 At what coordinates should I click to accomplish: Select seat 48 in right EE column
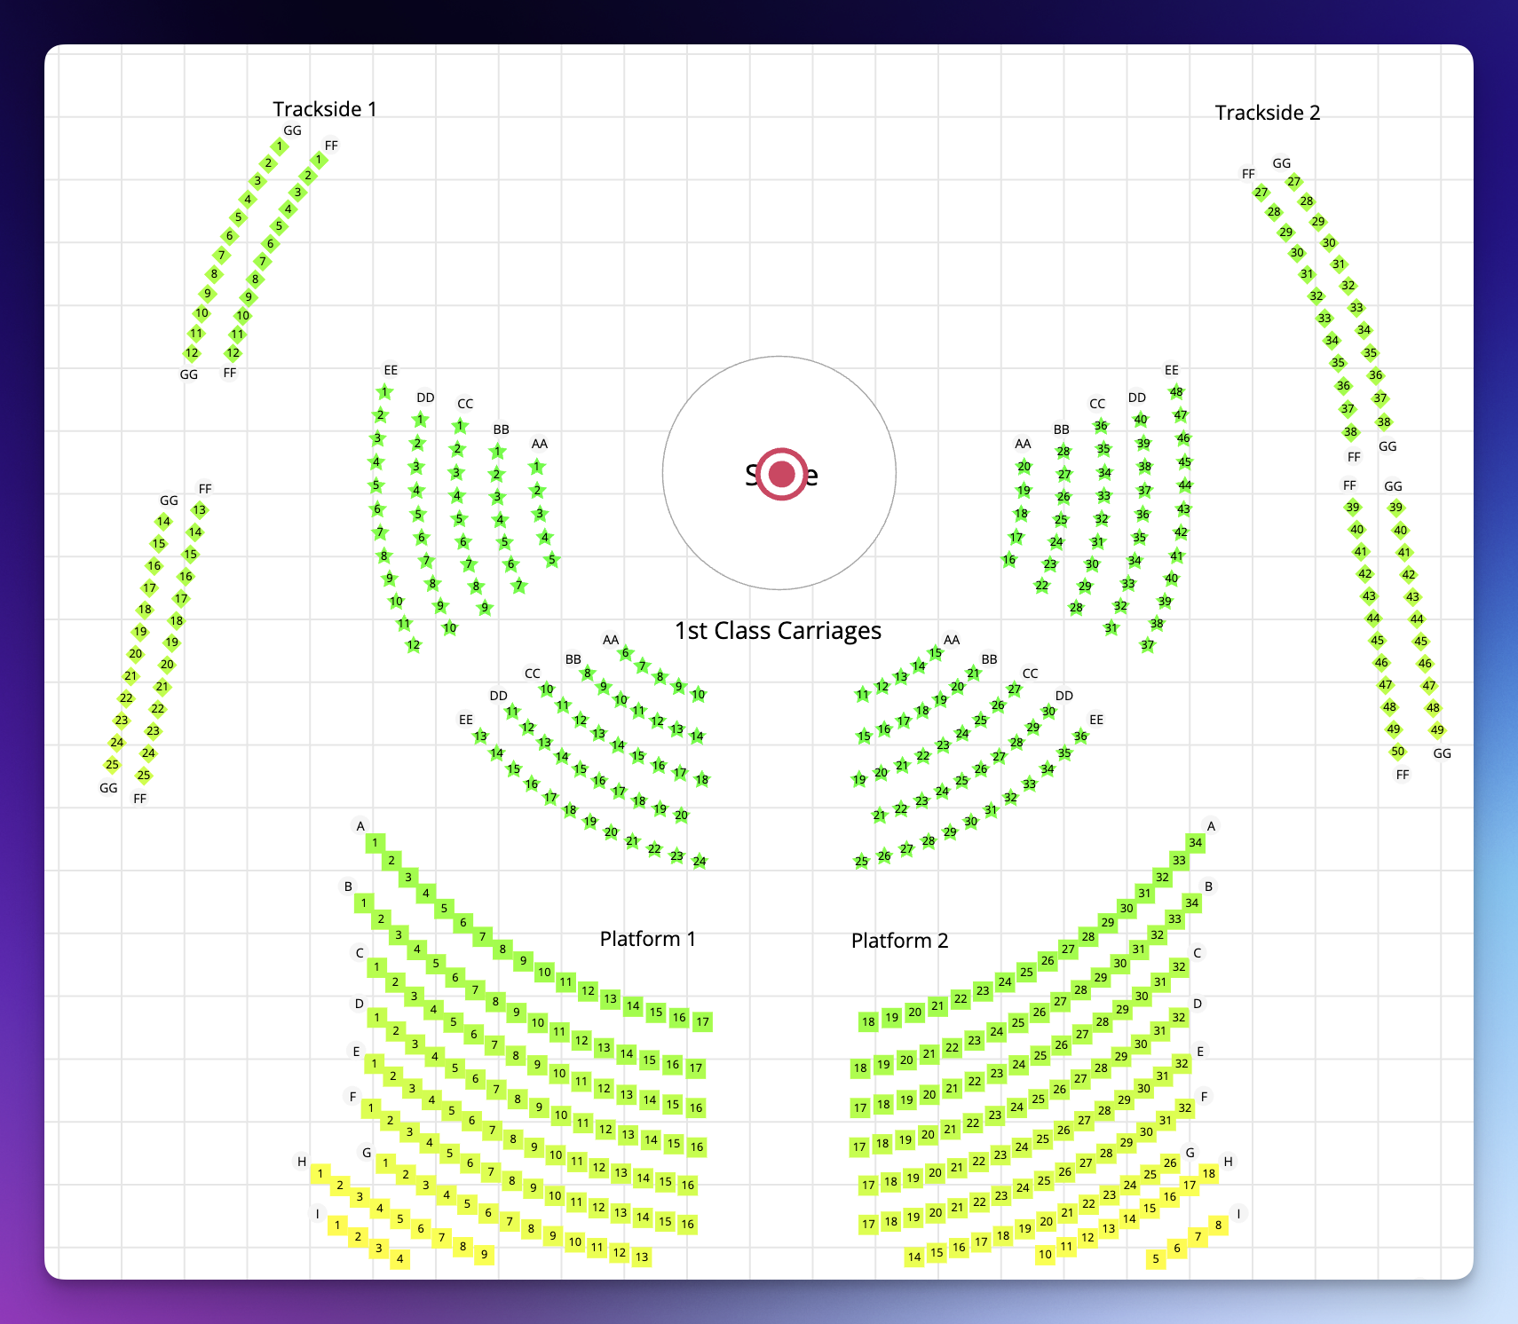tap(1175, 390)
